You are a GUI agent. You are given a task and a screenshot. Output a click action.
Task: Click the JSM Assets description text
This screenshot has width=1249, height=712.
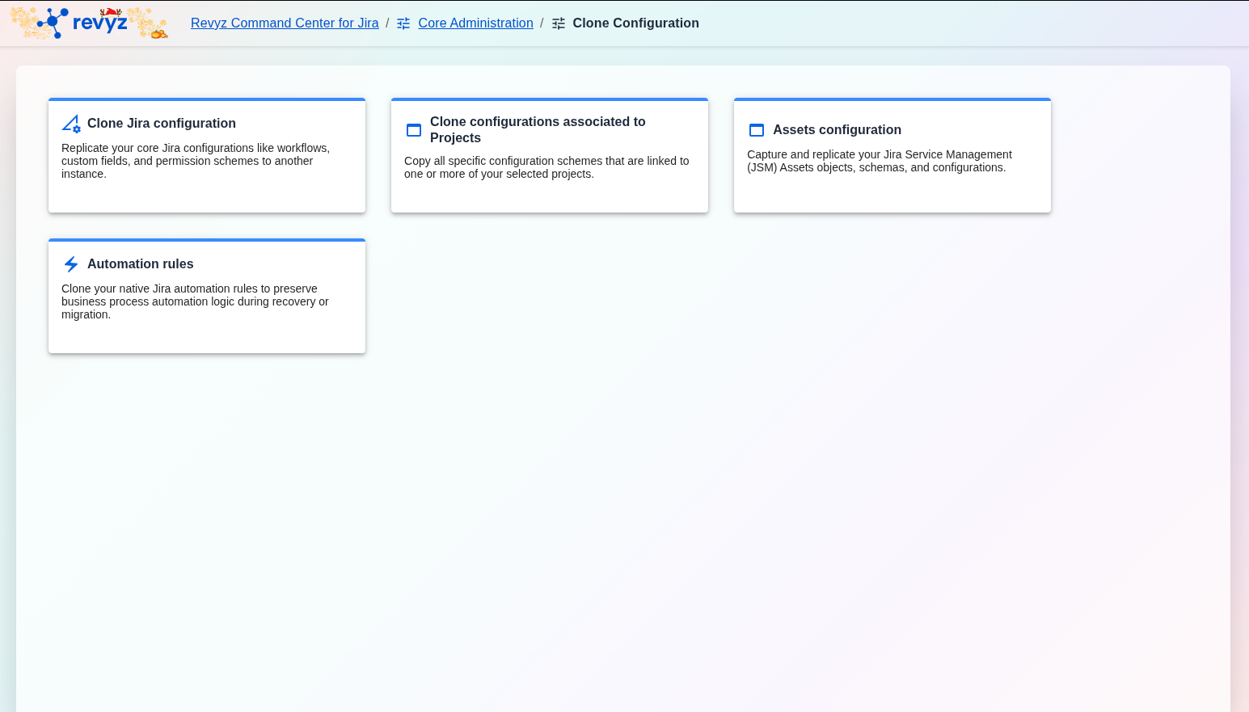coord(879,161)
